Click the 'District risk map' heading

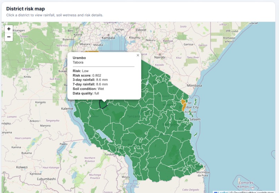26,9
